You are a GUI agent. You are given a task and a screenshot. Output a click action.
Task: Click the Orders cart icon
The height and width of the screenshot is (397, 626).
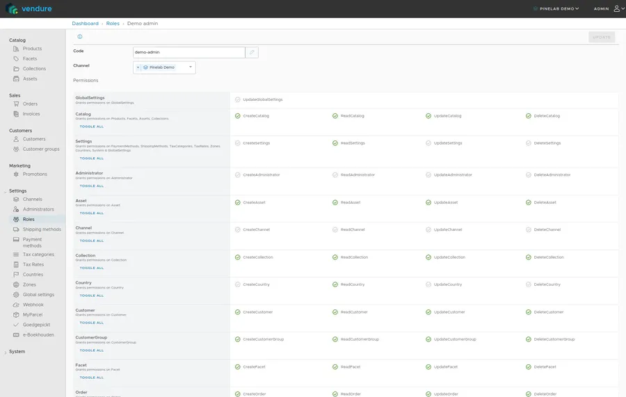point(16,104)
